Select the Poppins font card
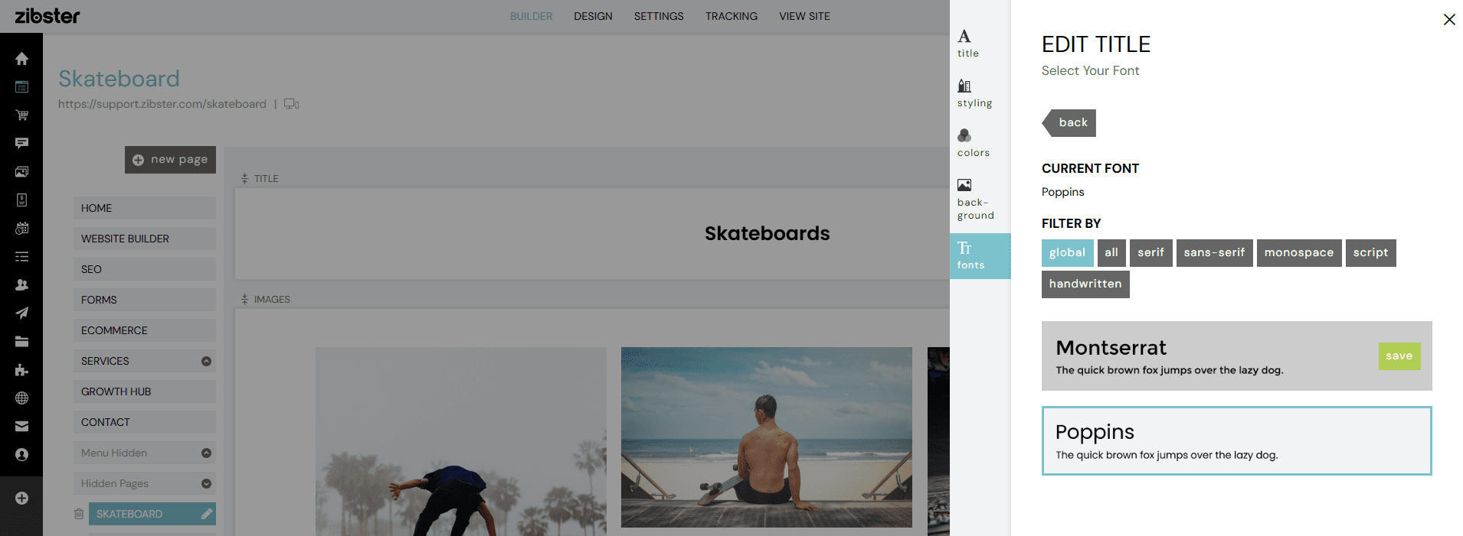 click(1236, 440)
